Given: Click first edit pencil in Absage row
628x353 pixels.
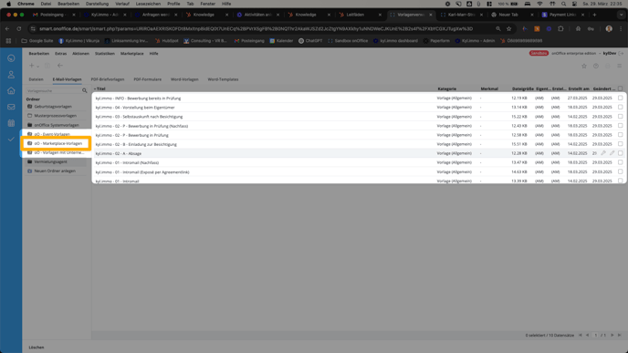Looking at the screenshot, I should (x=603, y=153).
